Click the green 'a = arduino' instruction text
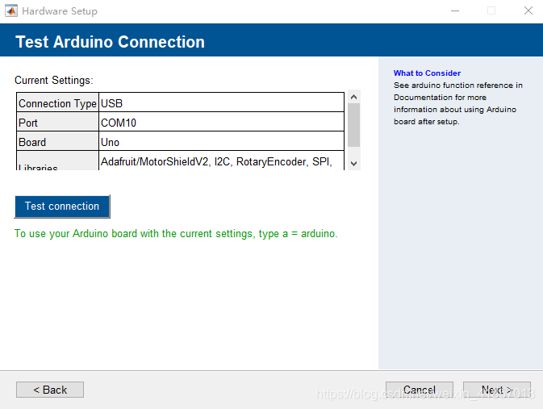This screenshot has height=409, width=543. 176,234
